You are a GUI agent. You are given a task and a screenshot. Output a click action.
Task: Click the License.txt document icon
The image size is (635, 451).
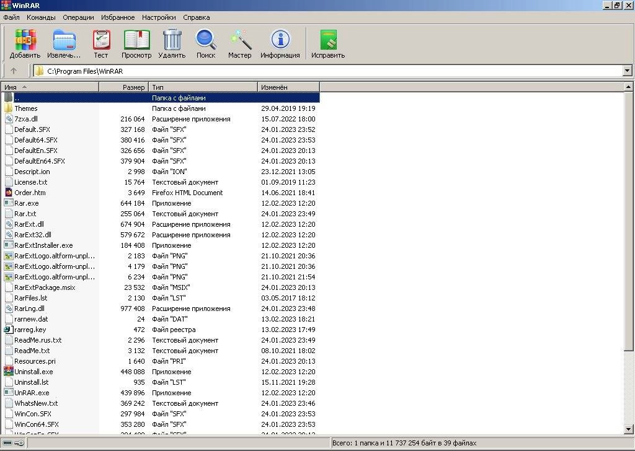pyautogui.click(x=9, y=182)
